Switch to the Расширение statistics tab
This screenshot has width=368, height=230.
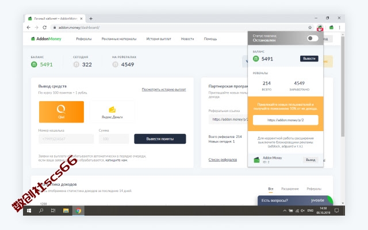(290, 189)
